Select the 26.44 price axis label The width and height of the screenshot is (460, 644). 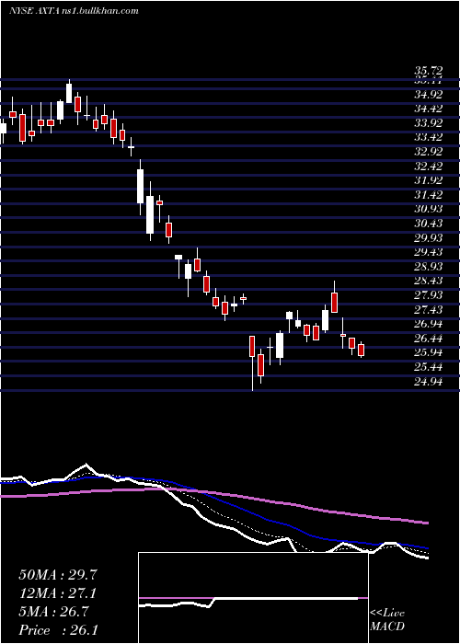pyautogui.click(x=428, y=339)
